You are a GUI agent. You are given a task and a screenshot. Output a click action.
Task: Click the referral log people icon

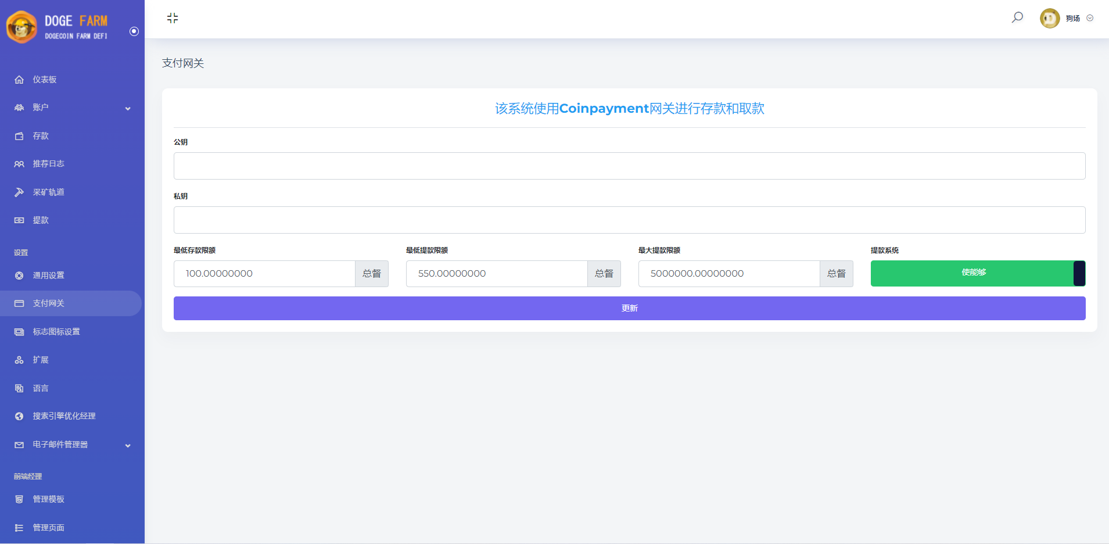pos(19,164)
